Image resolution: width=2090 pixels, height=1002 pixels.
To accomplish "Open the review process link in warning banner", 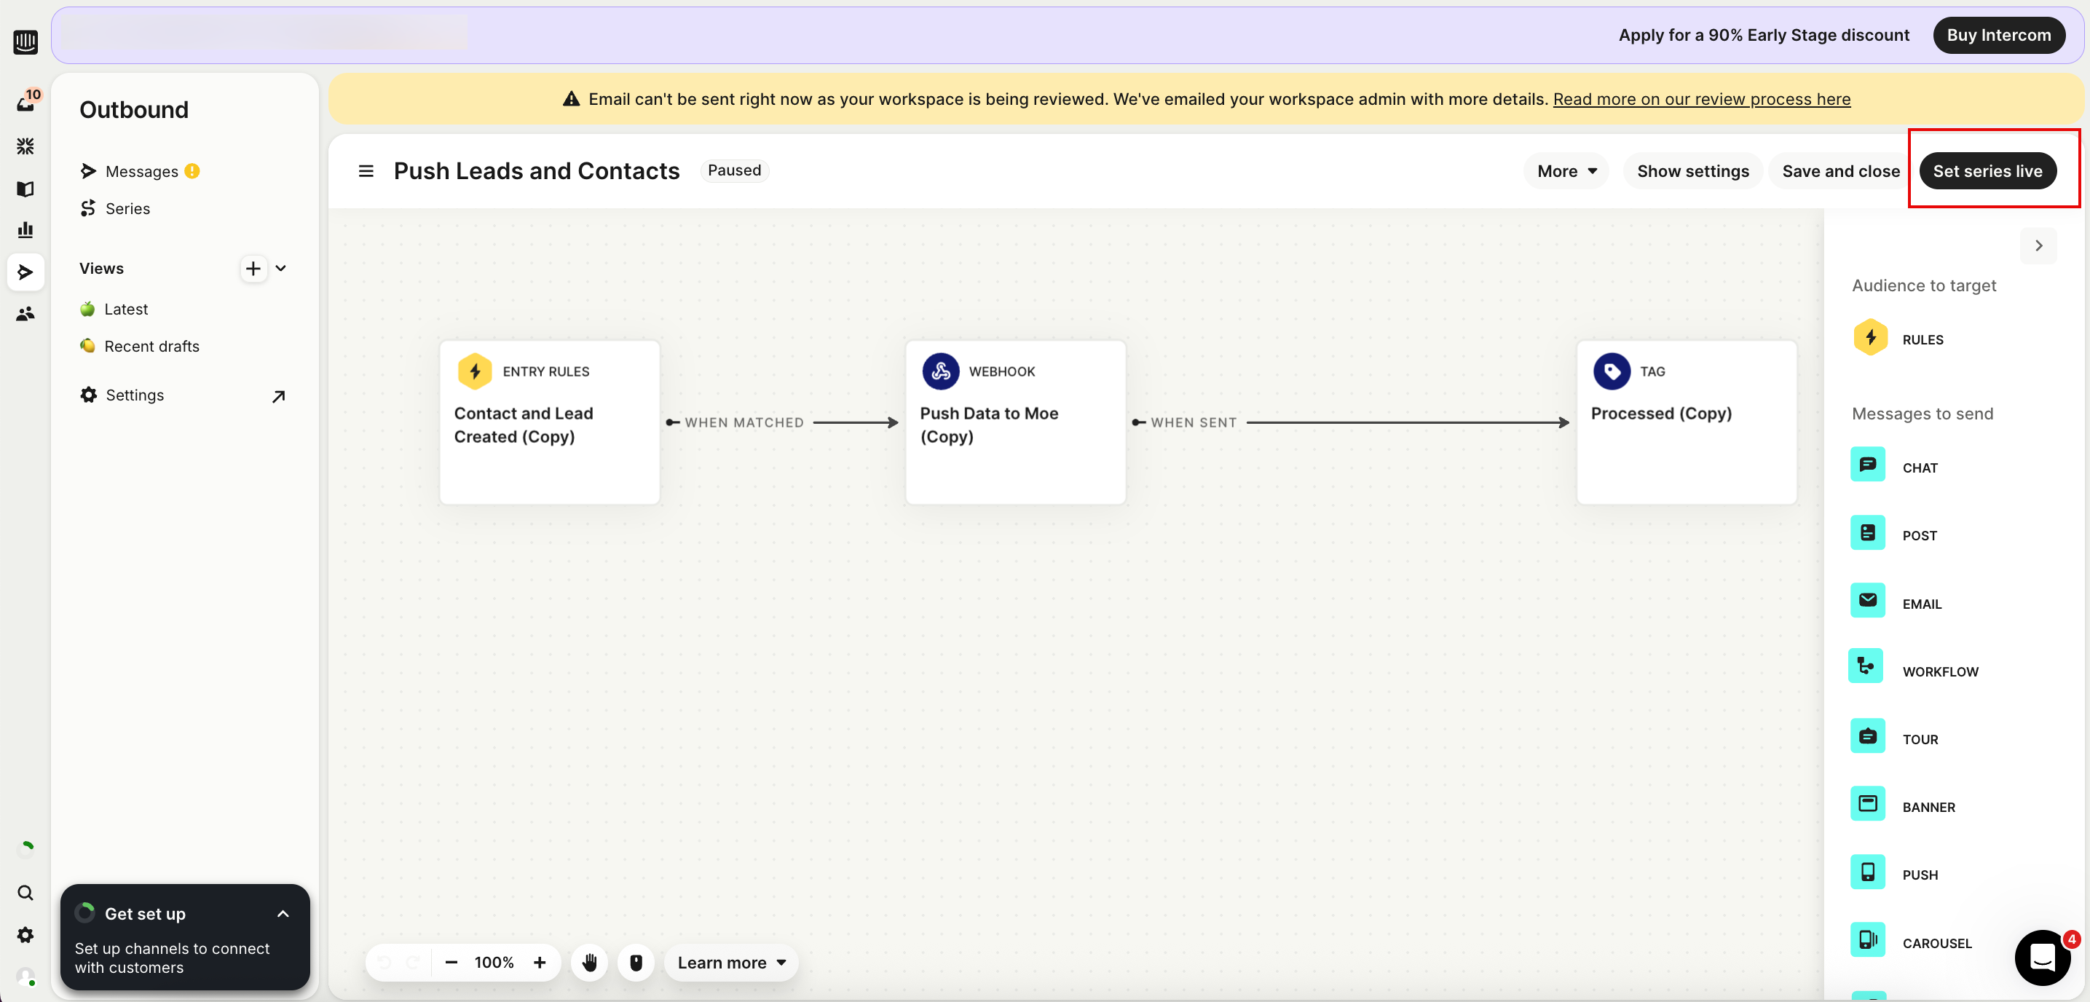I will click(1701, 99).
